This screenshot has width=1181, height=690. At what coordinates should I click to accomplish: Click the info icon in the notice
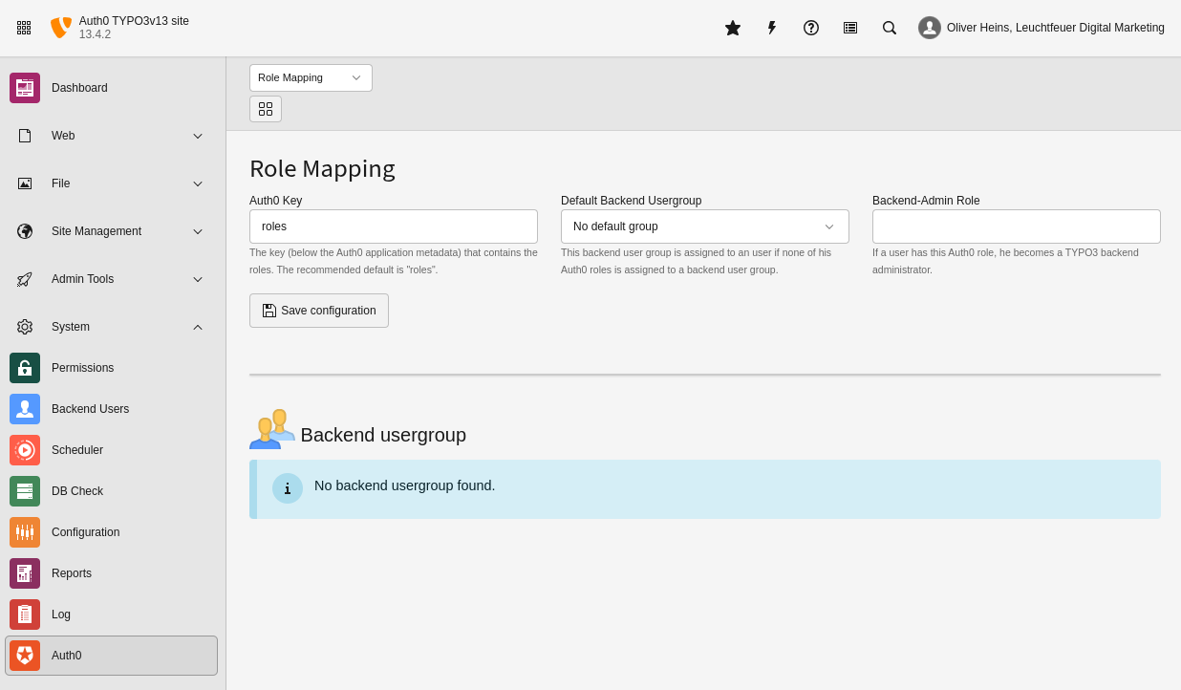(x=288, y=488)
